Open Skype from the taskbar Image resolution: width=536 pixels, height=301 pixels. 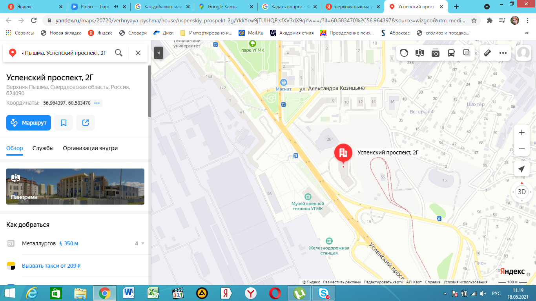click(324, 293)
